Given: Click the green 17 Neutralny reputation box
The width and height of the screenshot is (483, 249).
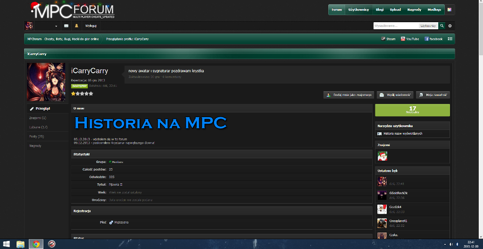Looking at the screenshot, I should coord(412,110).
